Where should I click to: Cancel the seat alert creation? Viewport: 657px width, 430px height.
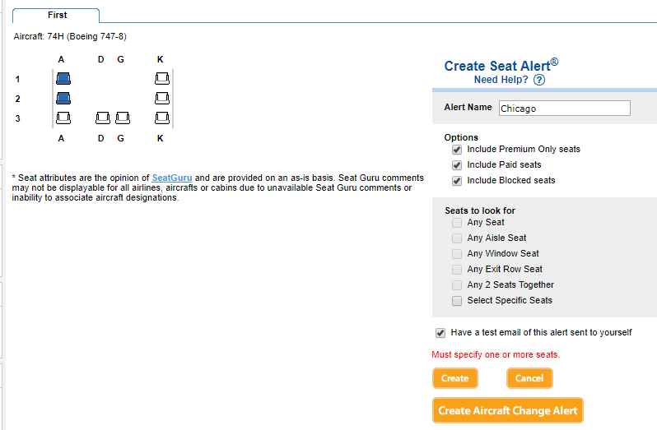pos(529,378)
